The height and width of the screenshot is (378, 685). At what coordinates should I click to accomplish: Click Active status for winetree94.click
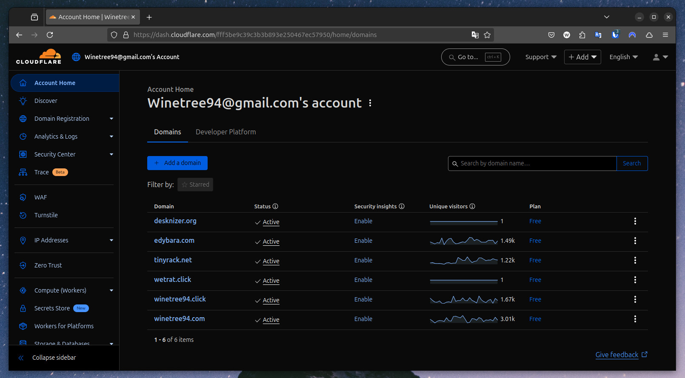click(271, 300)
